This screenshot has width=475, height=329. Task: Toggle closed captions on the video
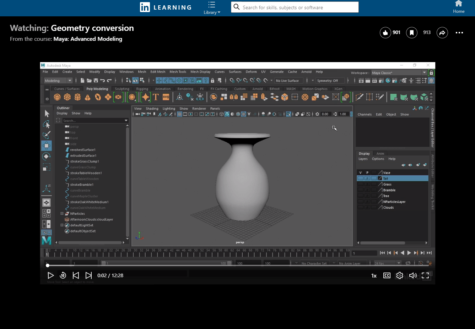(387, 275)
